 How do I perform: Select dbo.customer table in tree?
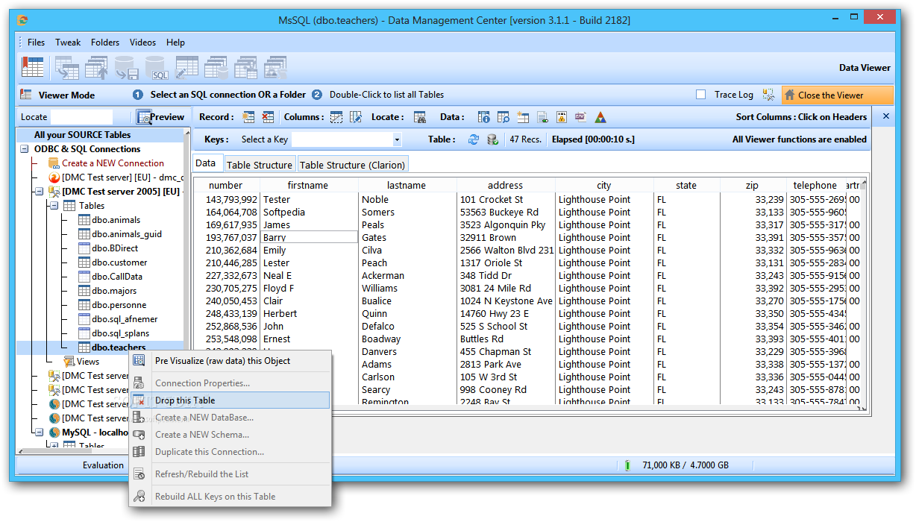(119, 262)
